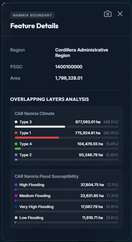Click CAR Namria Flood Susceptibility title
Viewport: 132px width, 242px height.
[47, 176]
